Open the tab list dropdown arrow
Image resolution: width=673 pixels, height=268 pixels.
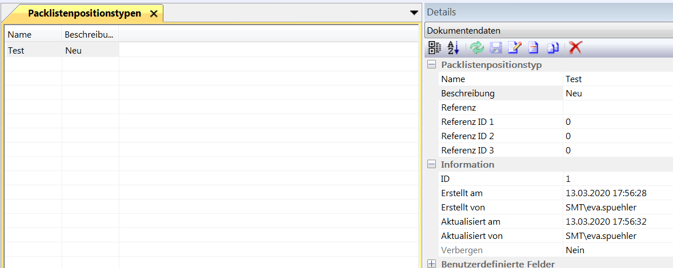point(414,13)
